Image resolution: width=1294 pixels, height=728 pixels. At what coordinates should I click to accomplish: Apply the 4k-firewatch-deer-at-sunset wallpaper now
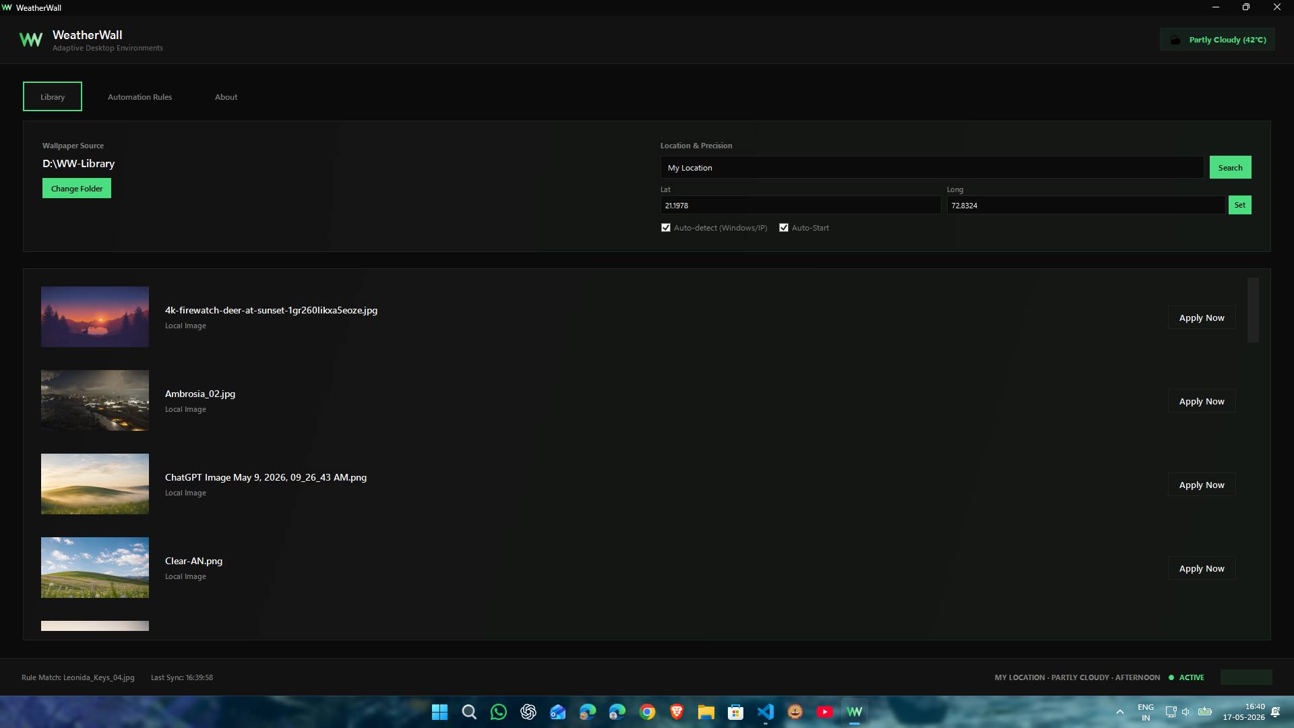pyautogui.click(x=1202, y=317)
